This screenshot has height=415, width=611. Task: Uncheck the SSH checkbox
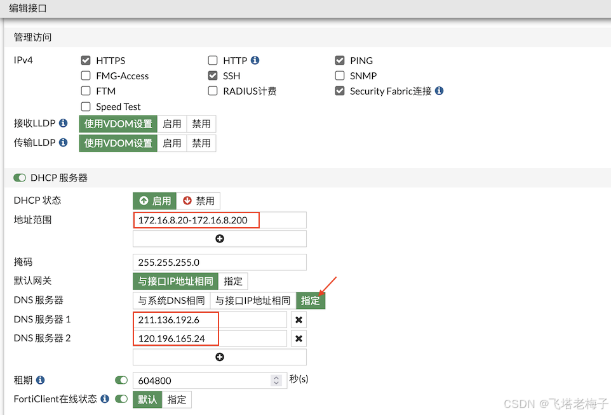click(213, 76)
